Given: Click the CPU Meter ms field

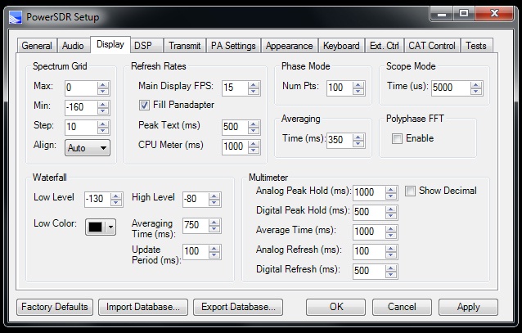Looking at the screenshot, I should (x=236, y=146).
